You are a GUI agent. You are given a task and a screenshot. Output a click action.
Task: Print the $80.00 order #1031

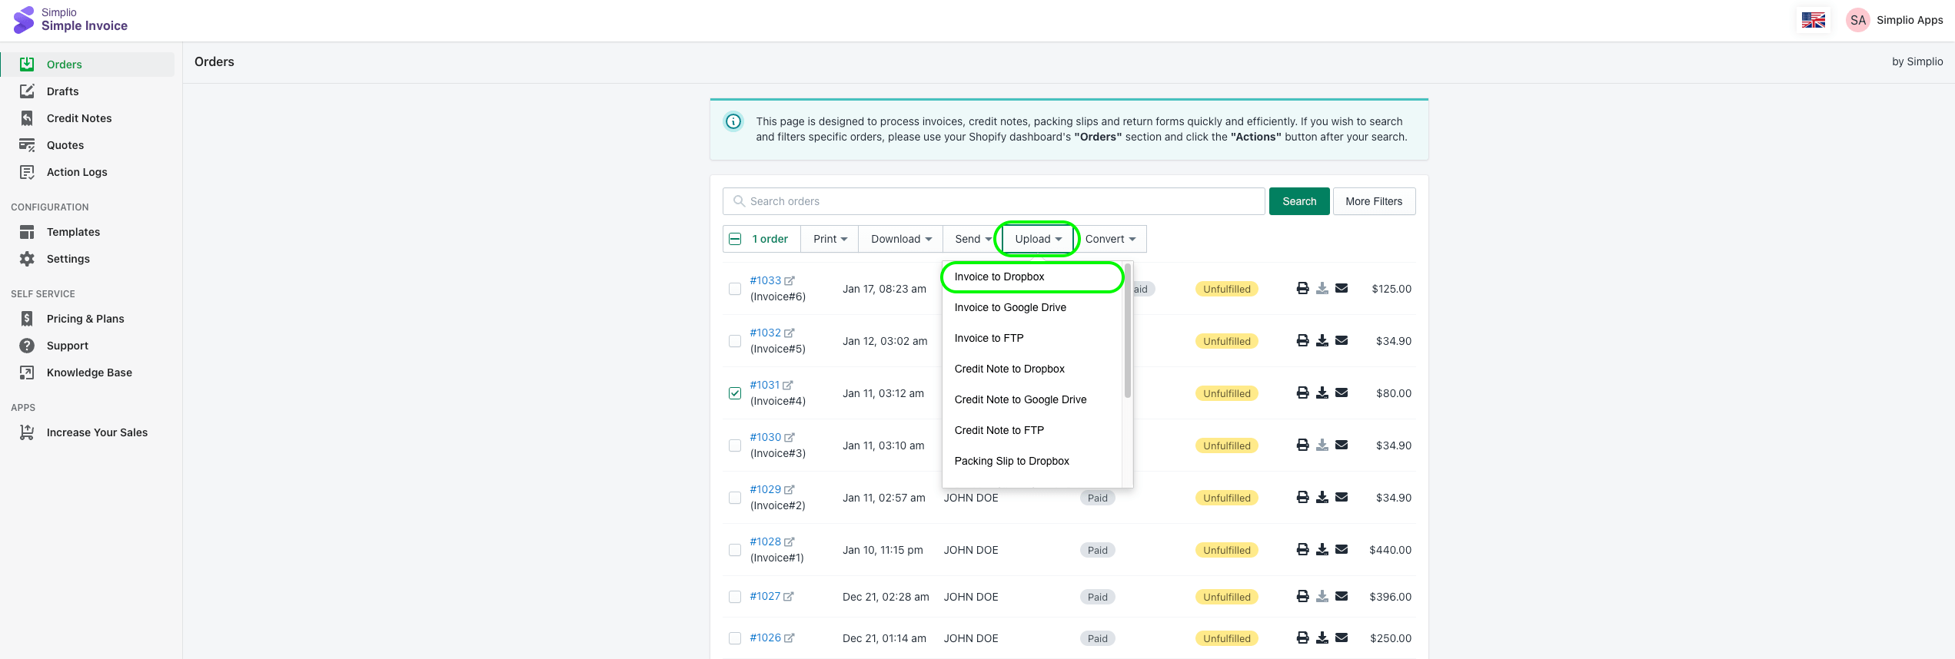1302,393
